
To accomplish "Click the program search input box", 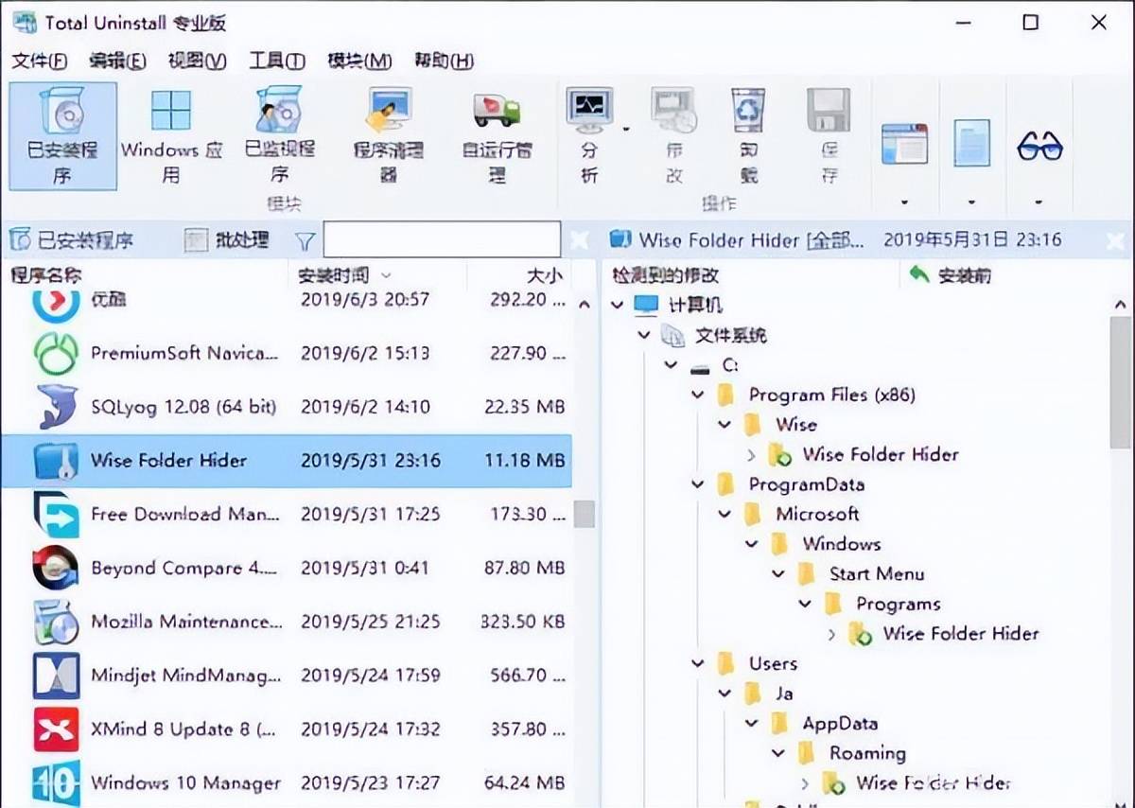I will coord(442,240).
